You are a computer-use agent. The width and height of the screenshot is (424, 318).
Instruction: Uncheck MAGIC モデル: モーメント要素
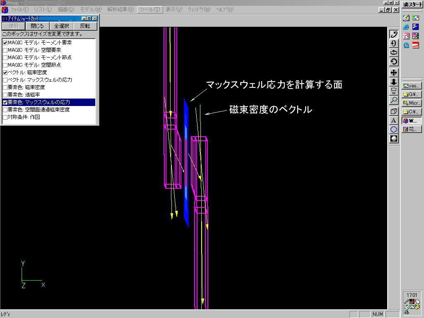(x=5, y=43)
